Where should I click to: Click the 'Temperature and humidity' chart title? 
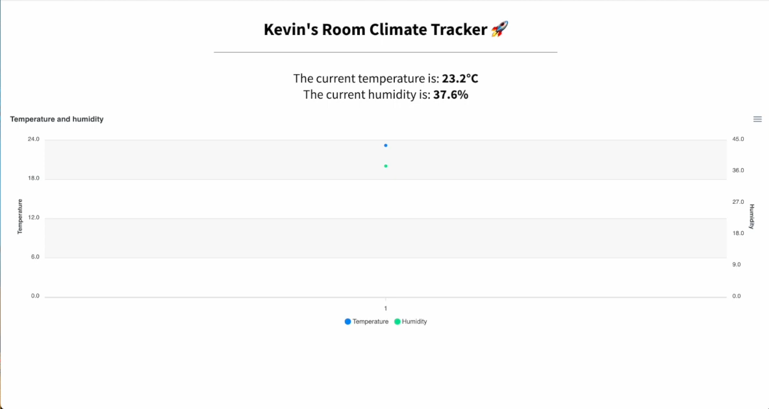point(57,119)
